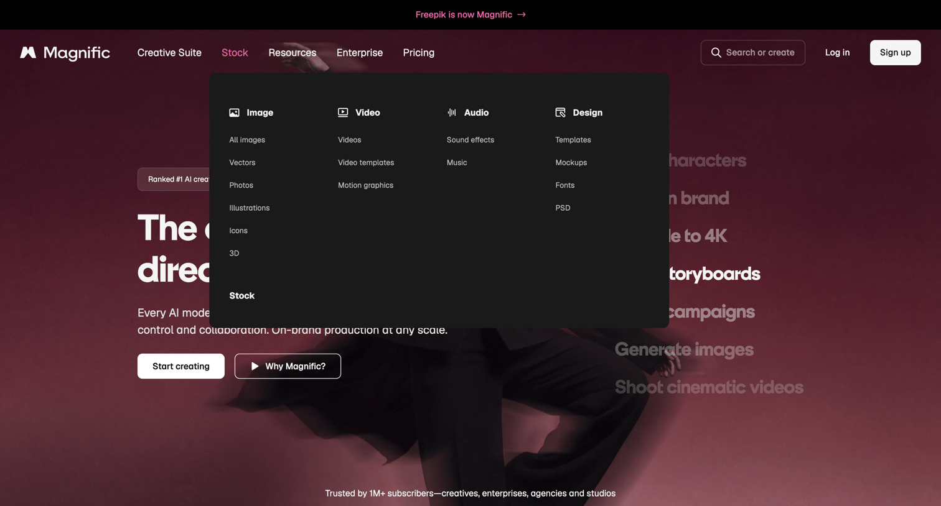Open the Image heading in Stock menu
941x506 pixels.
(x=260, y=113)
